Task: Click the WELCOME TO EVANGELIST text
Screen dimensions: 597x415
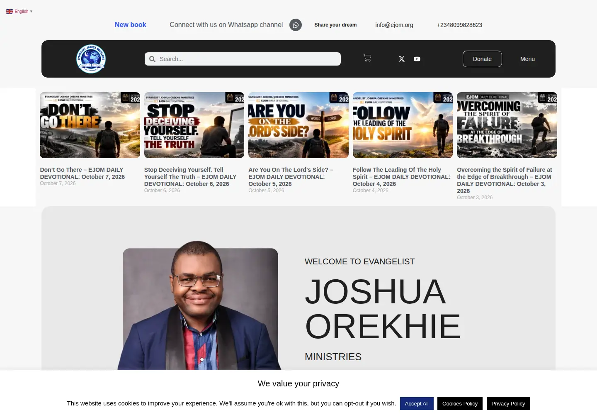Action: [x=360, y=261]
